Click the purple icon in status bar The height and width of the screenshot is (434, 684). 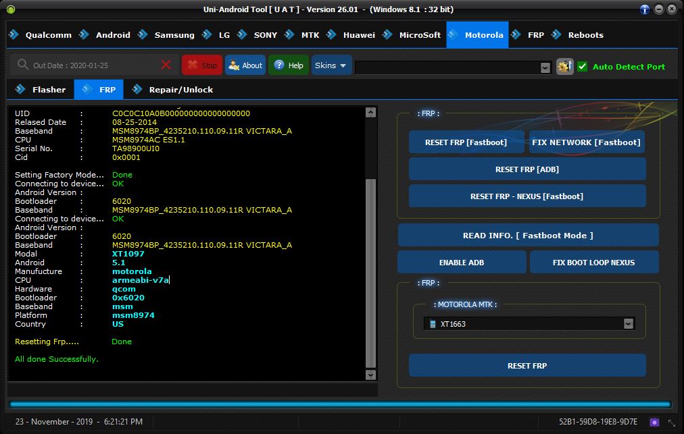click(654, 422)
